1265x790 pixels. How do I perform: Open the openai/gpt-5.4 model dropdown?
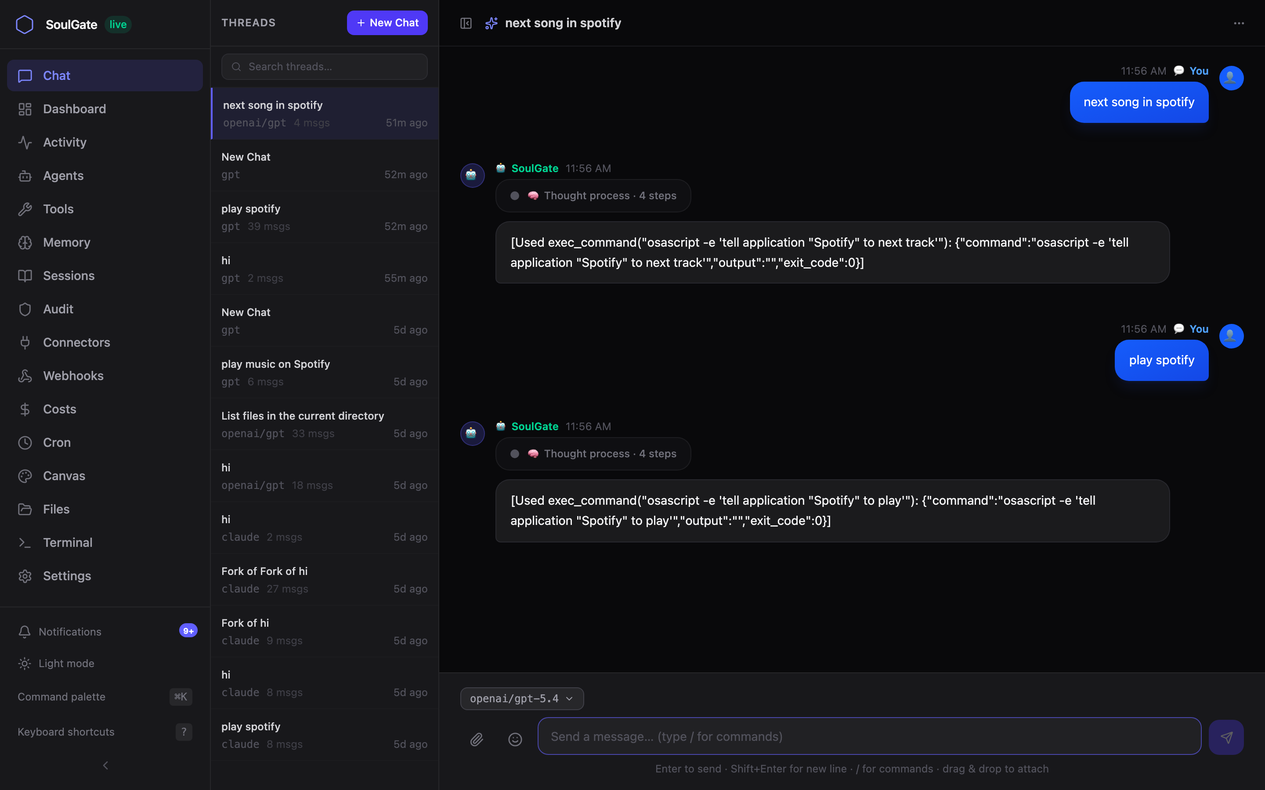point(522,699)
